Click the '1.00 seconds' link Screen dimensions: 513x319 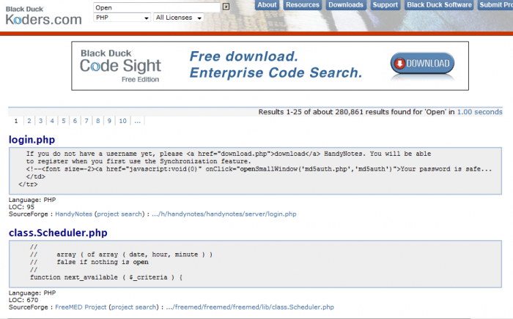tap(479, 112)
